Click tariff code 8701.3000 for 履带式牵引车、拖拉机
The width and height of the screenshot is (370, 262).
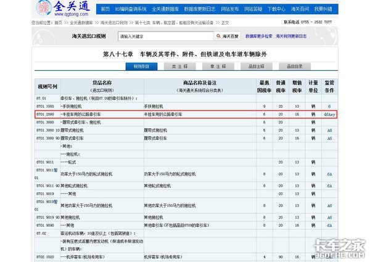45,123
